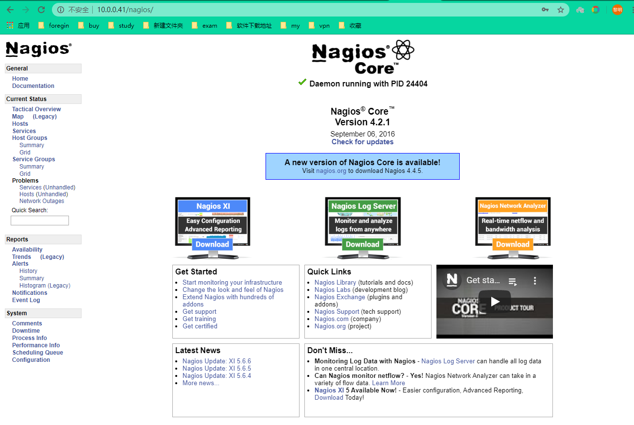Click the Quick Search input box

(40, 221)
